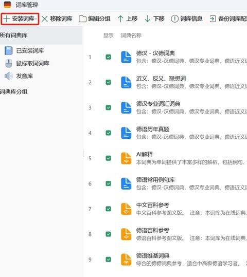Select the 德语维基词典 title text
The image size is (247, 277).
[x=153, y=255]
